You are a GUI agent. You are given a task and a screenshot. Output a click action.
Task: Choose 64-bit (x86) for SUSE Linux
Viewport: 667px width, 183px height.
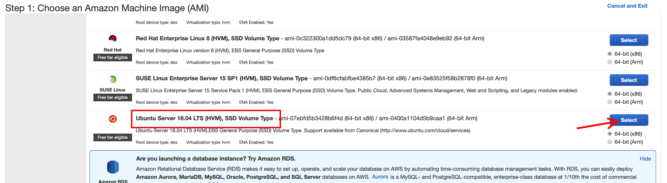(x=610, y=94)
